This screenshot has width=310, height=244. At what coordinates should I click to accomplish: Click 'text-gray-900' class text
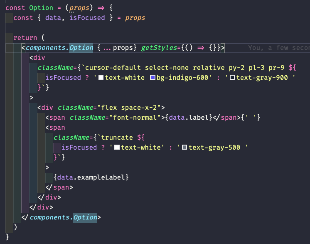coord(262,77)
